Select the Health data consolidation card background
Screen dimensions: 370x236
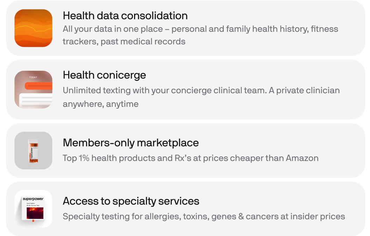point(186,28)
